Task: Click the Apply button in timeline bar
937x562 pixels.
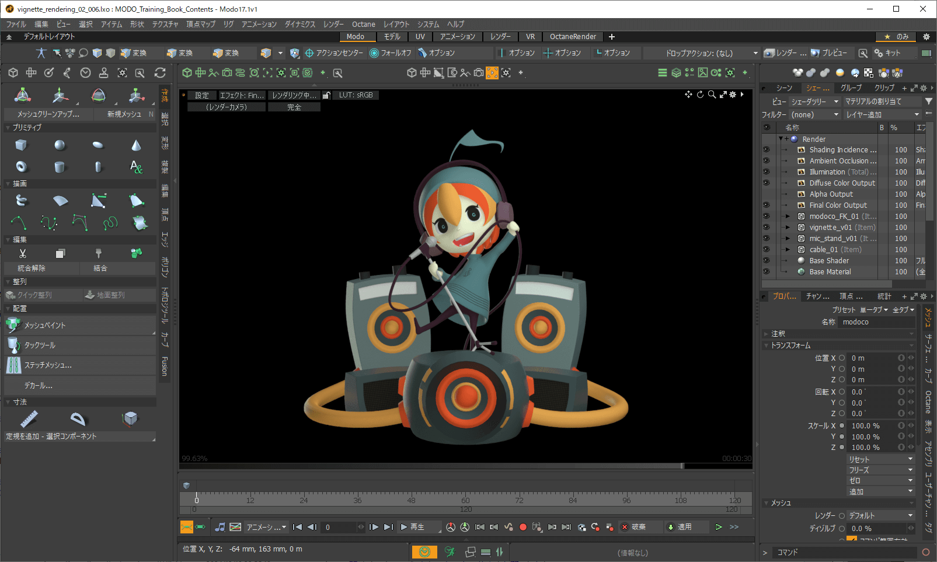Action: click(x=687, y=527)
